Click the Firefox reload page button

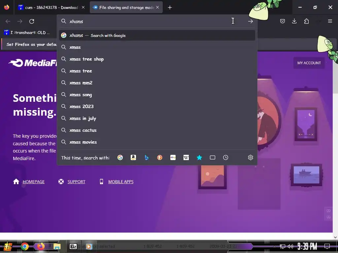[x=32, y=21]
